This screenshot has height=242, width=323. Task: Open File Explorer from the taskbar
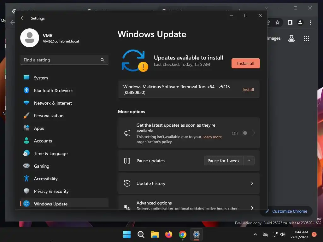(x=155, y=234)
